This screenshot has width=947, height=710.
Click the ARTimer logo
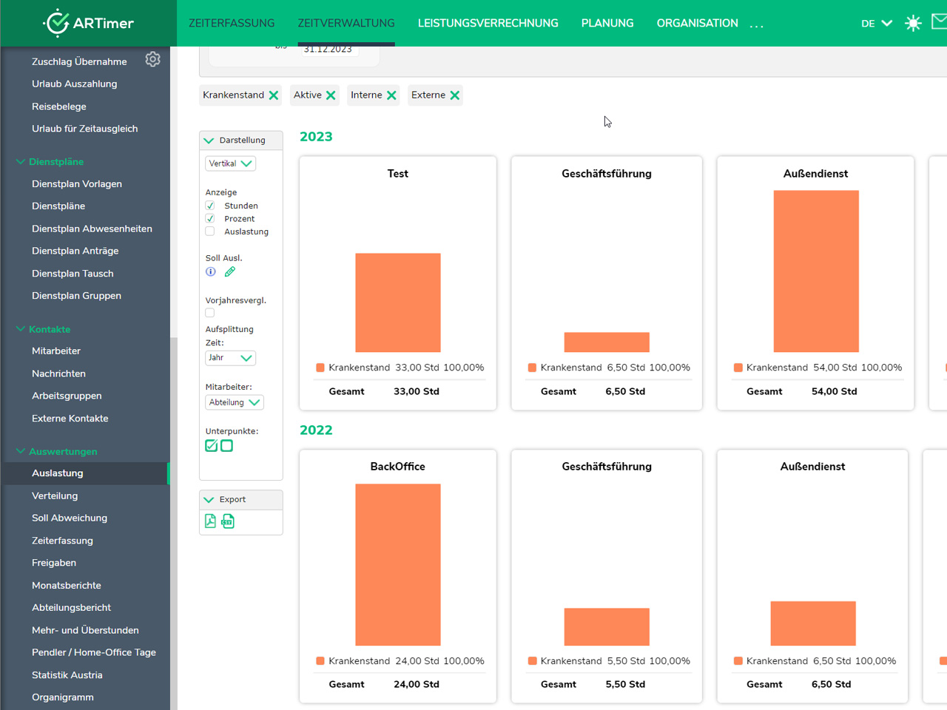pos(89,23)
